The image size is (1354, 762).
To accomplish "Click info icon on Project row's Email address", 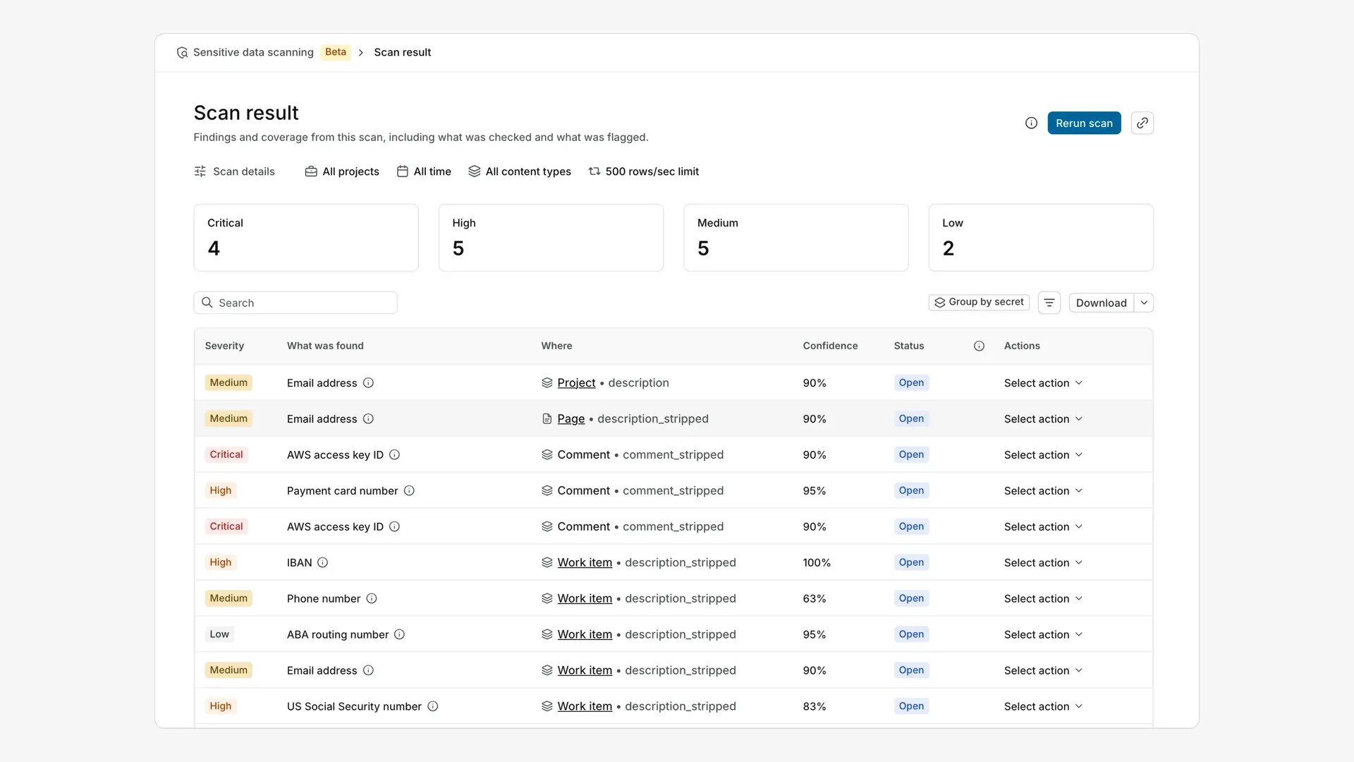I will (x=368, y=382).
